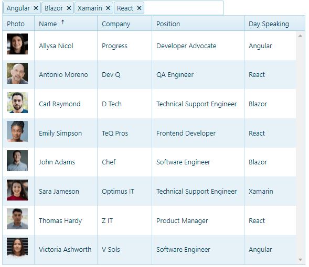Image resolution: width=309 pixels, height=267 pixels.
Task: Click Thomas Hardy's photo thumbnail
Action: click(x=17, y=219)
